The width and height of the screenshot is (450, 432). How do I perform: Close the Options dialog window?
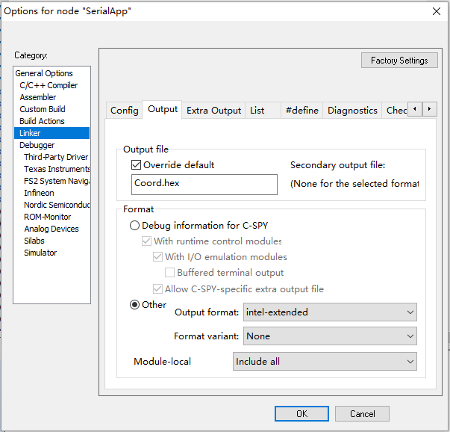[x=436, y=10]
